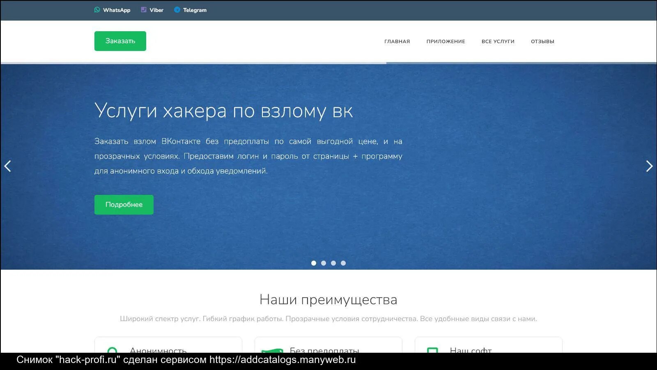Click the Telegram icon in top bar
The height and width of the screenshot is (370, 657).
click(177, 10)
